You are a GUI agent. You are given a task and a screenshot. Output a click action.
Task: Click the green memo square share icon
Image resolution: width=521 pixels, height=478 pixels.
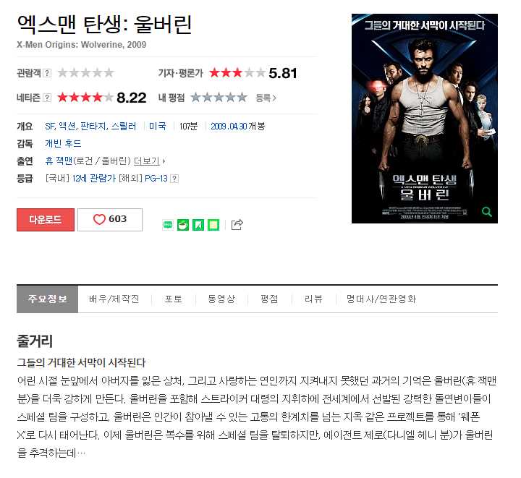[x=213, y=225]
